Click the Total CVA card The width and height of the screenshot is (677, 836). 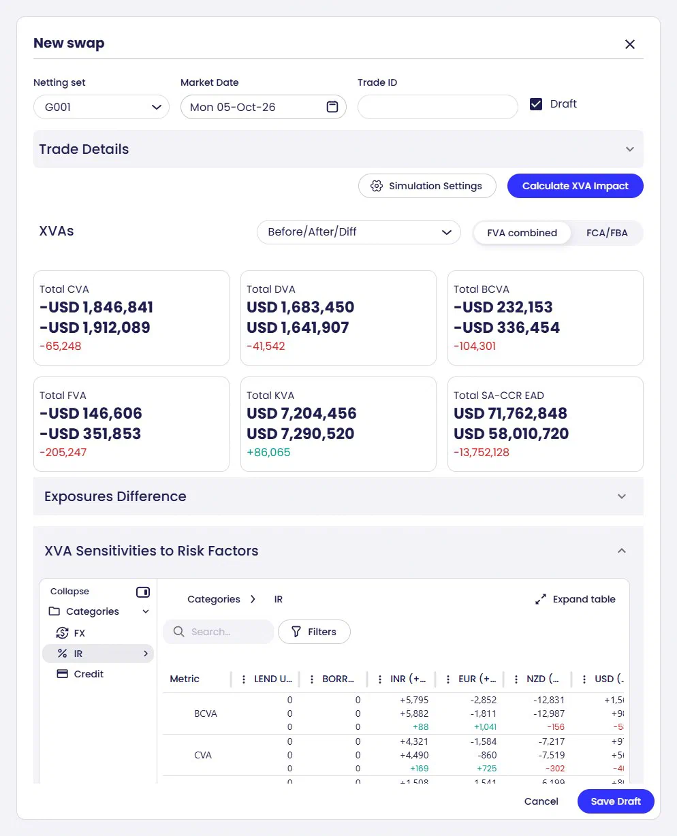coord(131,318)
